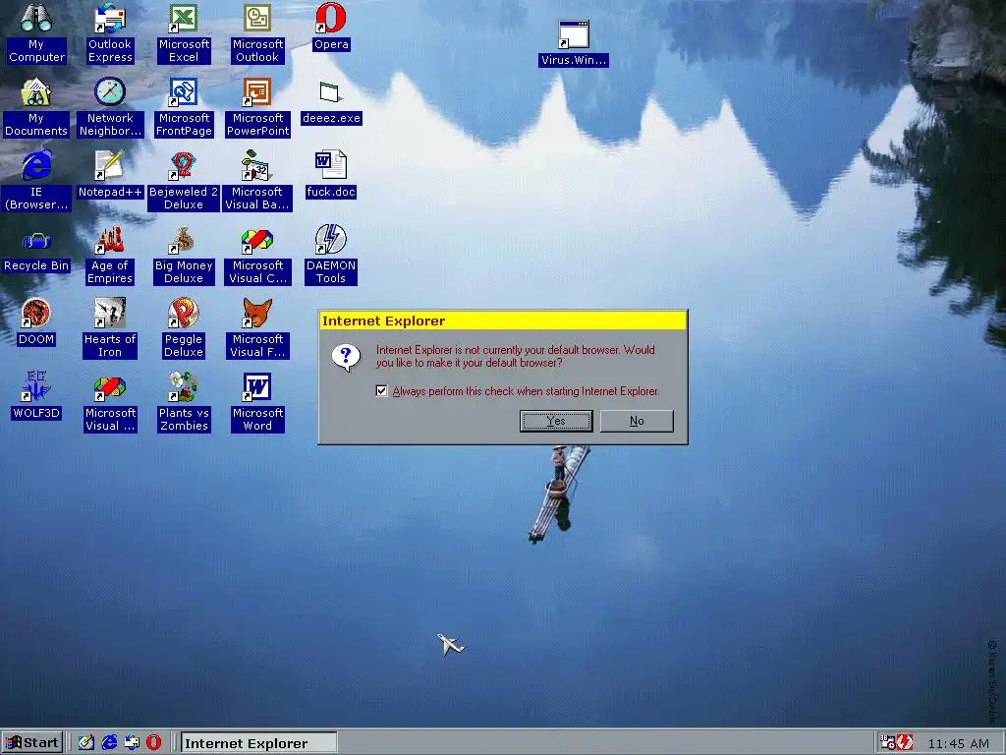
Task: Click the 11:45 AM taskbar clock
Action: tap(959, 744)
